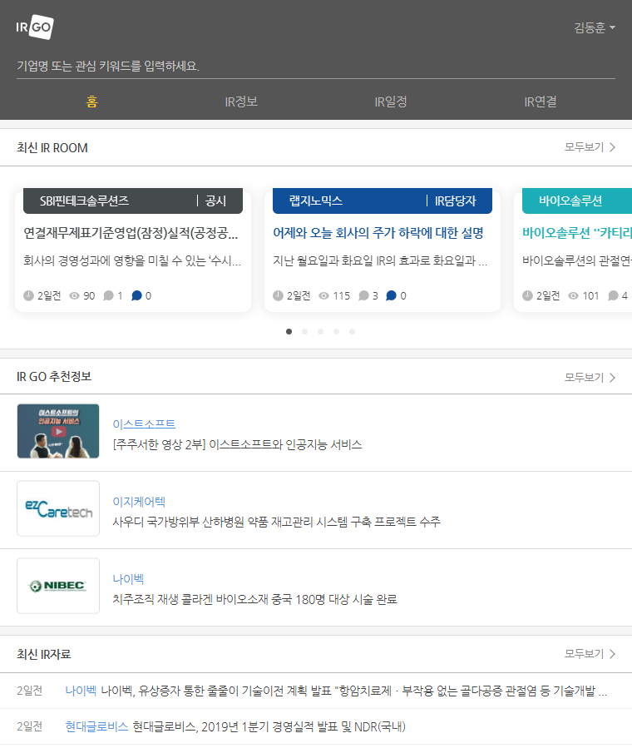Click gray comment icon showing 4
The width and height of the screenshot is (632, 753).
click(x=613, y=296)
